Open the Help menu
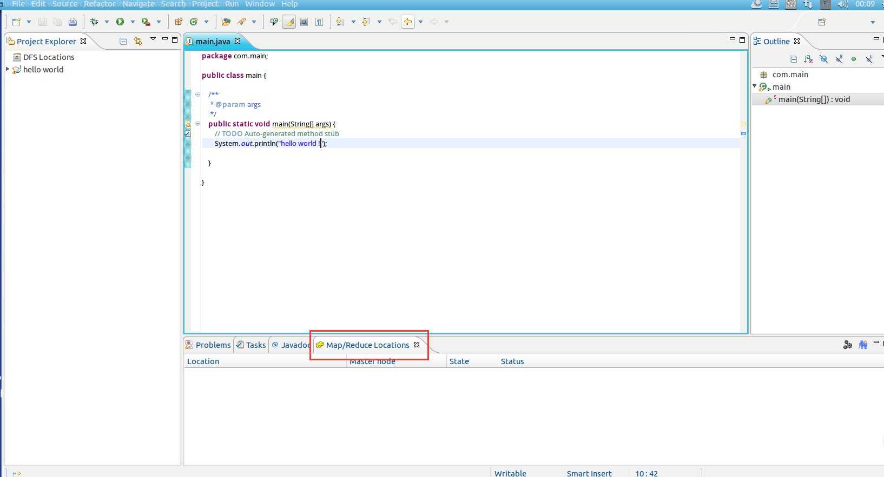The width and height of the screenshot is (884, 477). 289,4
